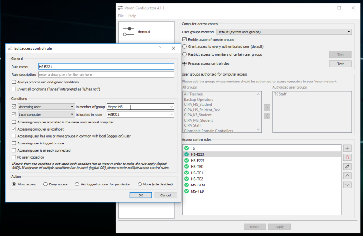
Task: Toggle Invert all conditions checkbox
Action: 14,89
